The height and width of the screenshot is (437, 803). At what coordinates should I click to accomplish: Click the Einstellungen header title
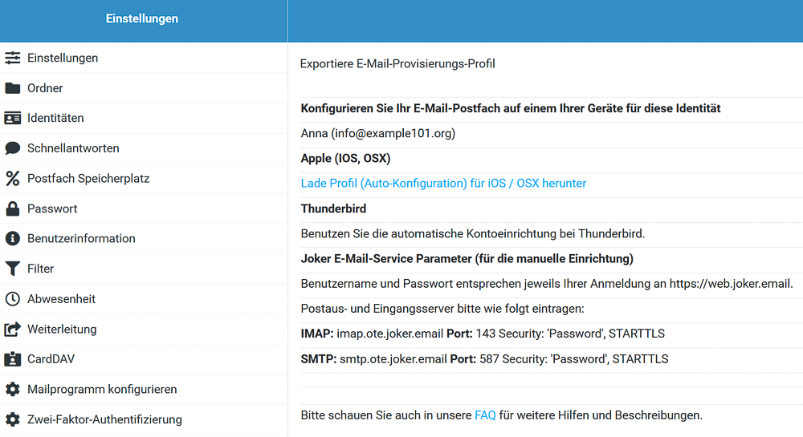tap(142, 18)
